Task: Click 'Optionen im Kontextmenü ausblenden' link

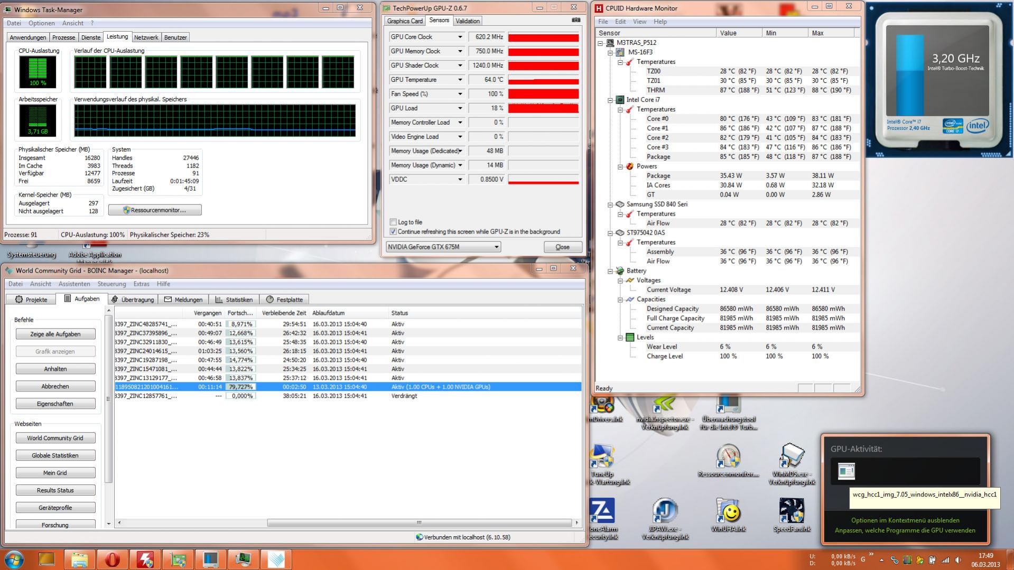Action: click(x=905, y=520)
